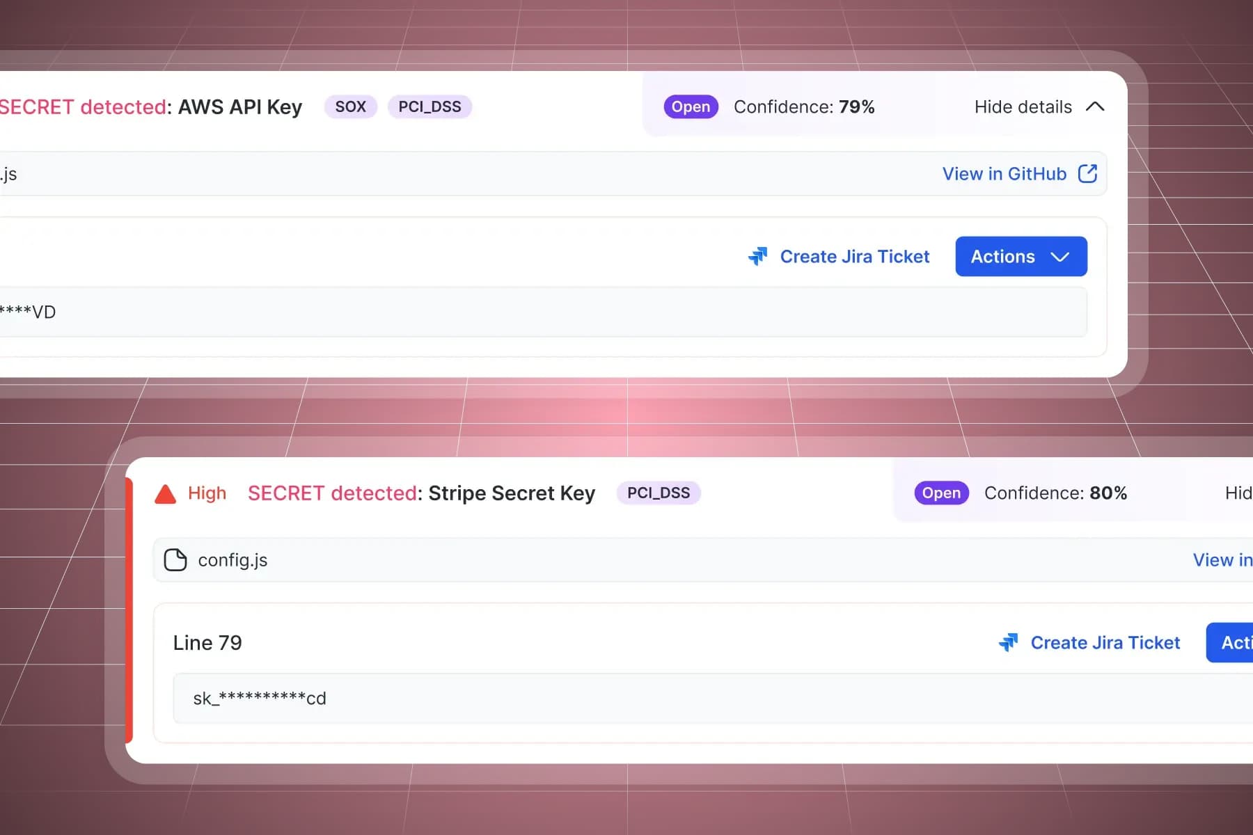Screen dimensions: 1253x835
Task: Click the Hide details text in the AWS card
Action: tap(1023, 106)
